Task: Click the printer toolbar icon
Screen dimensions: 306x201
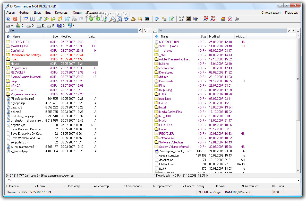Action: (x=74, y=19)
